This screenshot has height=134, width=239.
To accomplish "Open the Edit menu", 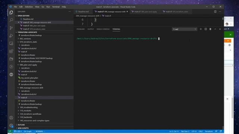I will pos(21,7).
